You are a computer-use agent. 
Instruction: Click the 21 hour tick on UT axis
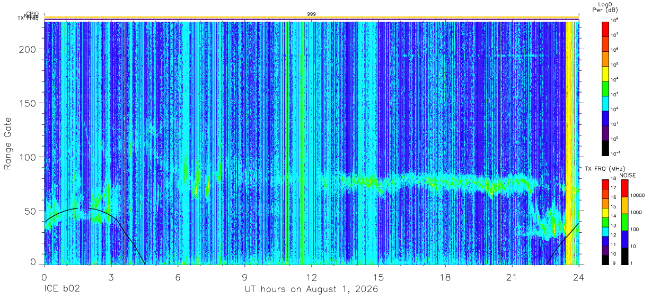[512, 277]
